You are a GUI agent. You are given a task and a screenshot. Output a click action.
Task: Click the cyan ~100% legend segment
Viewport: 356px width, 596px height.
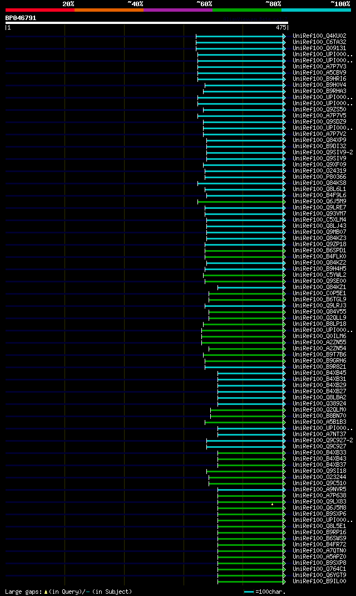pos(316,10)
